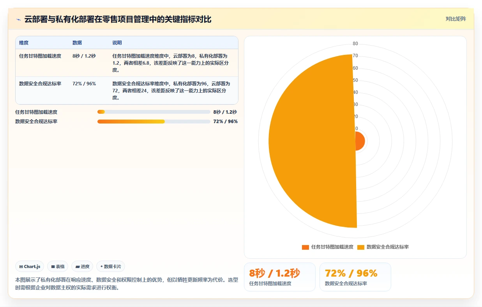This screenshot has width=482, height=307.
Task: Click the progress value 72% / 96%
Action: (225, 122)
